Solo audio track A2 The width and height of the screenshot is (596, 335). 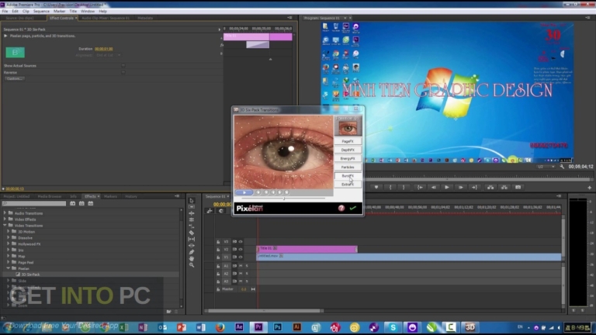point(247,274)
